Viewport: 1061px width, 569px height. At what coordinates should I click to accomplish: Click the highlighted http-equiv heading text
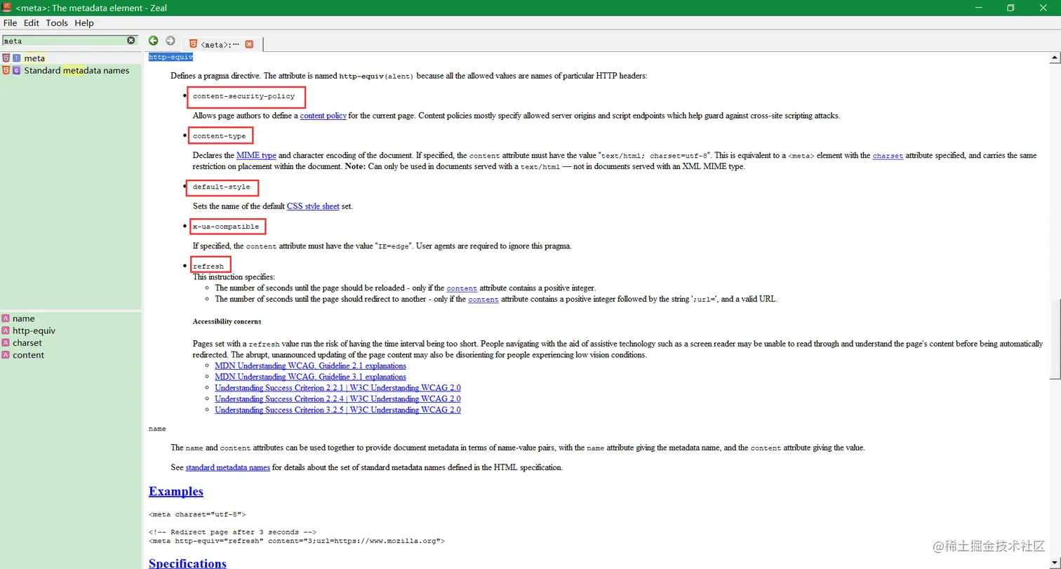click(171, 57)
